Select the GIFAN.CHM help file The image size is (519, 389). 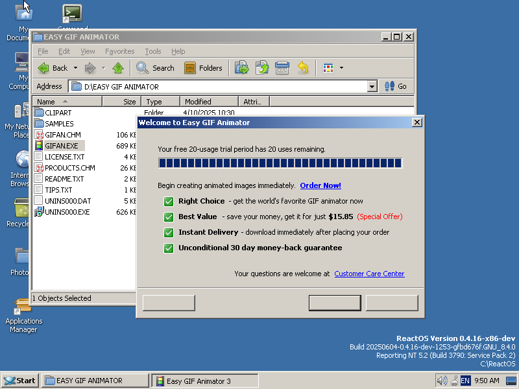(58, 135)
